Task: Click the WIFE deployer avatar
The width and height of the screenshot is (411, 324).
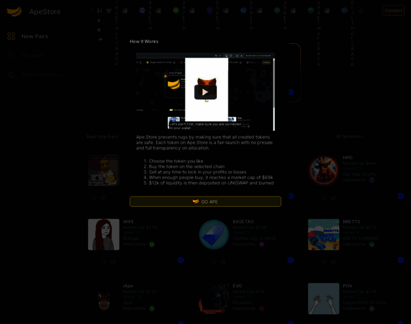Action: coord(152,244)
